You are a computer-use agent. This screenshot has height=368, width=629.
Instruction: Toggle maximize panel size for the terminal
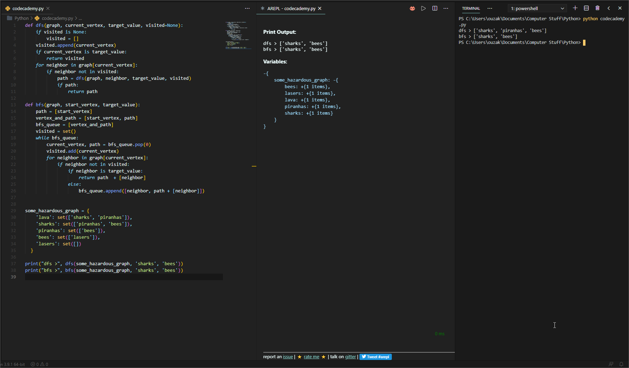point(609,8)
